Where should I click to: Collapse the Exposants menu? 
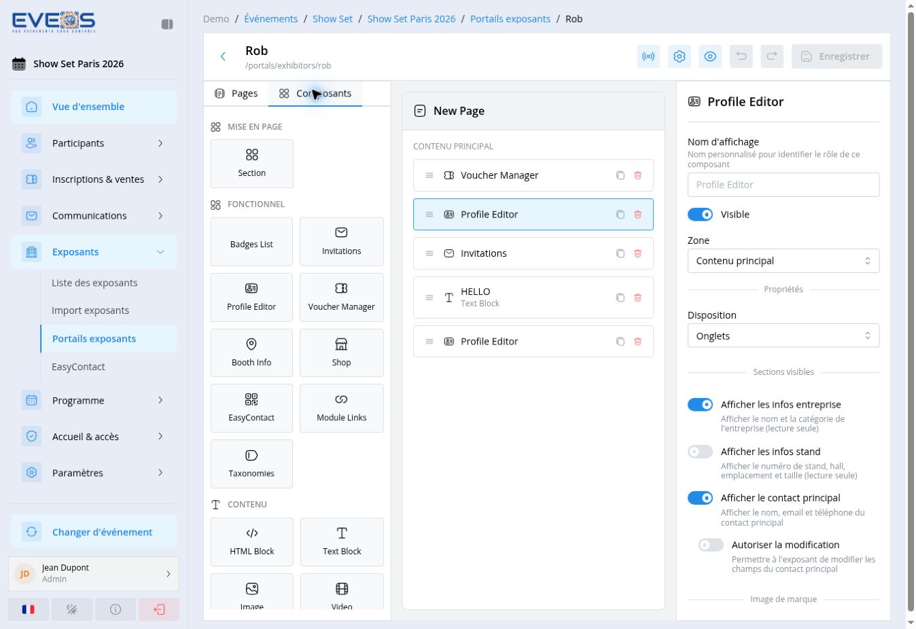tap(94, 252)
